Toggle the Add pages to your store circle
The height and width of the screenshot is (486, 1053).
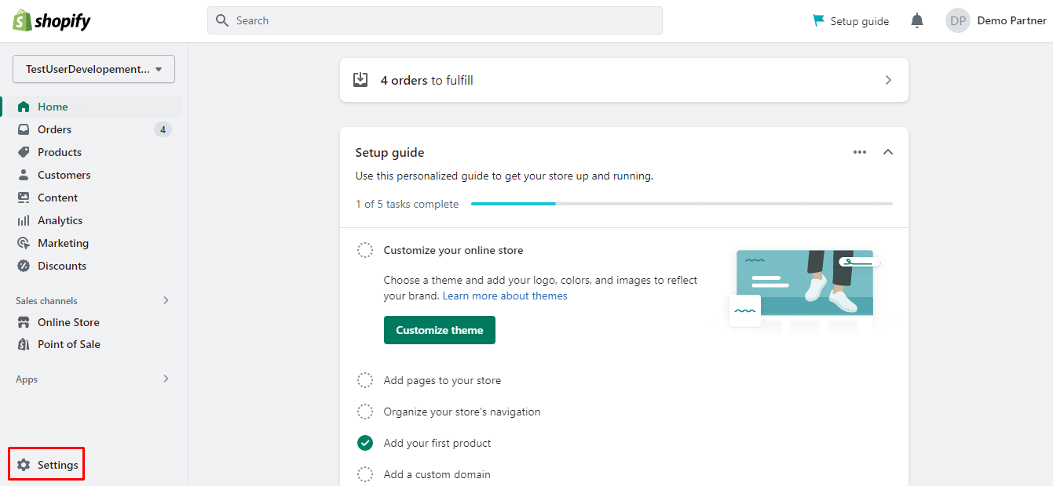coord(365,380)
